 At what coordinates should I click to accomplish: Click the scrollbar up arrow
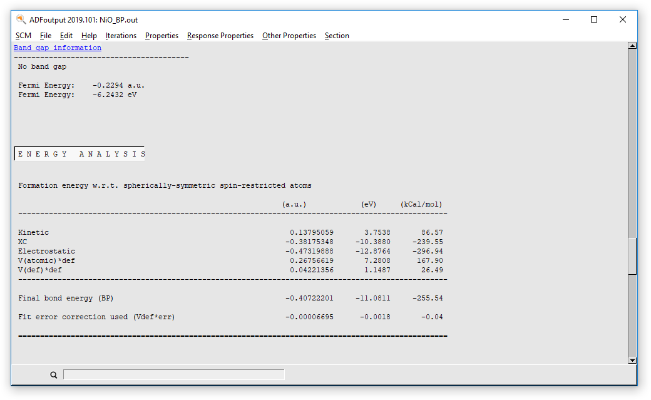click(632, 46)
